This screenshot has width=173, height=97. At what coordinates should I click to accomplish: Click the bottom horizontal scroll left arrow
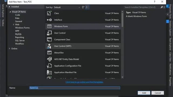pyautogui.click(x=7, y=96)
